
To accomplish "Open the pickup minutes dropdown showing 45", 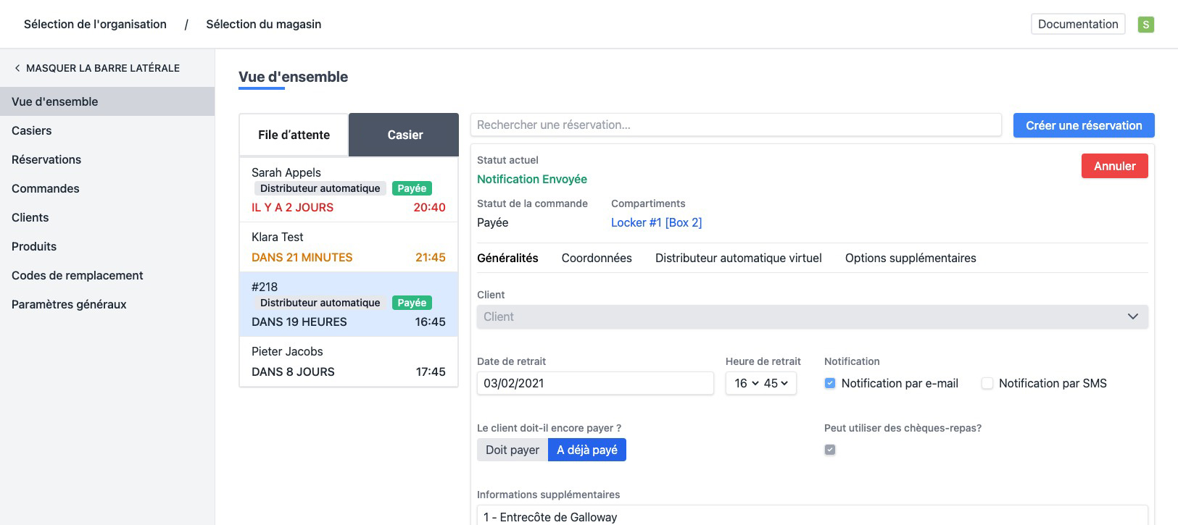I will [775, 383].
